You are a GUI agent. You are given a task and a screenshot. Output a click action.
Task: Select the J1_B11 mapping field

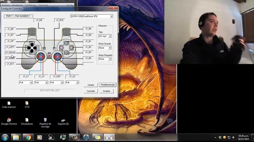(10, 64)
